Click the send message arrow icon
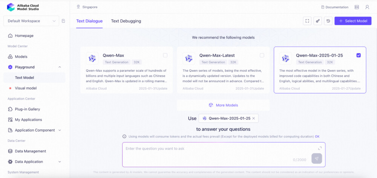The height and width of the screenshot is (178, 377). point(317,158)
